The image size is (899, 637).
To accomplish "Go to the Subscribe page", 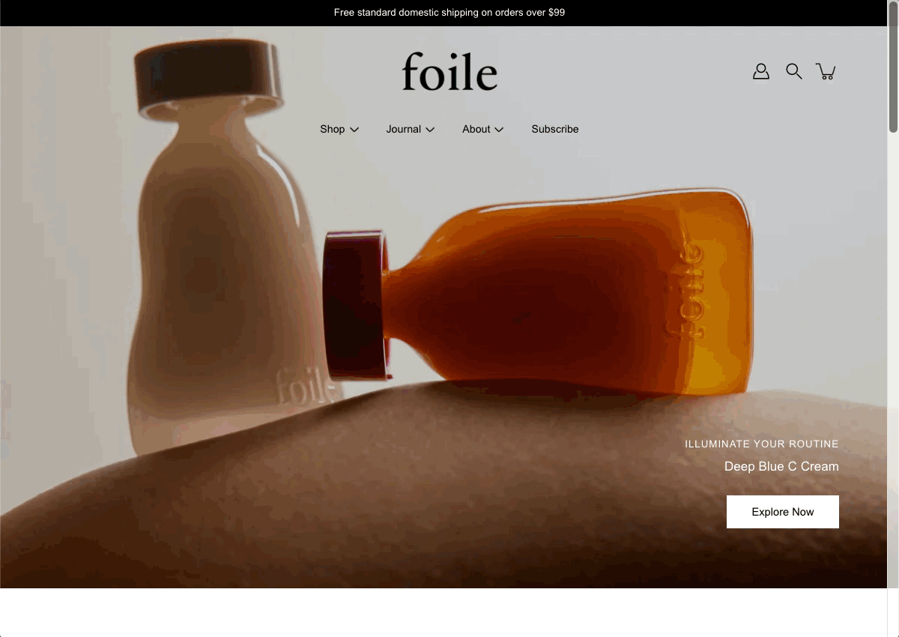I will 555,129.
